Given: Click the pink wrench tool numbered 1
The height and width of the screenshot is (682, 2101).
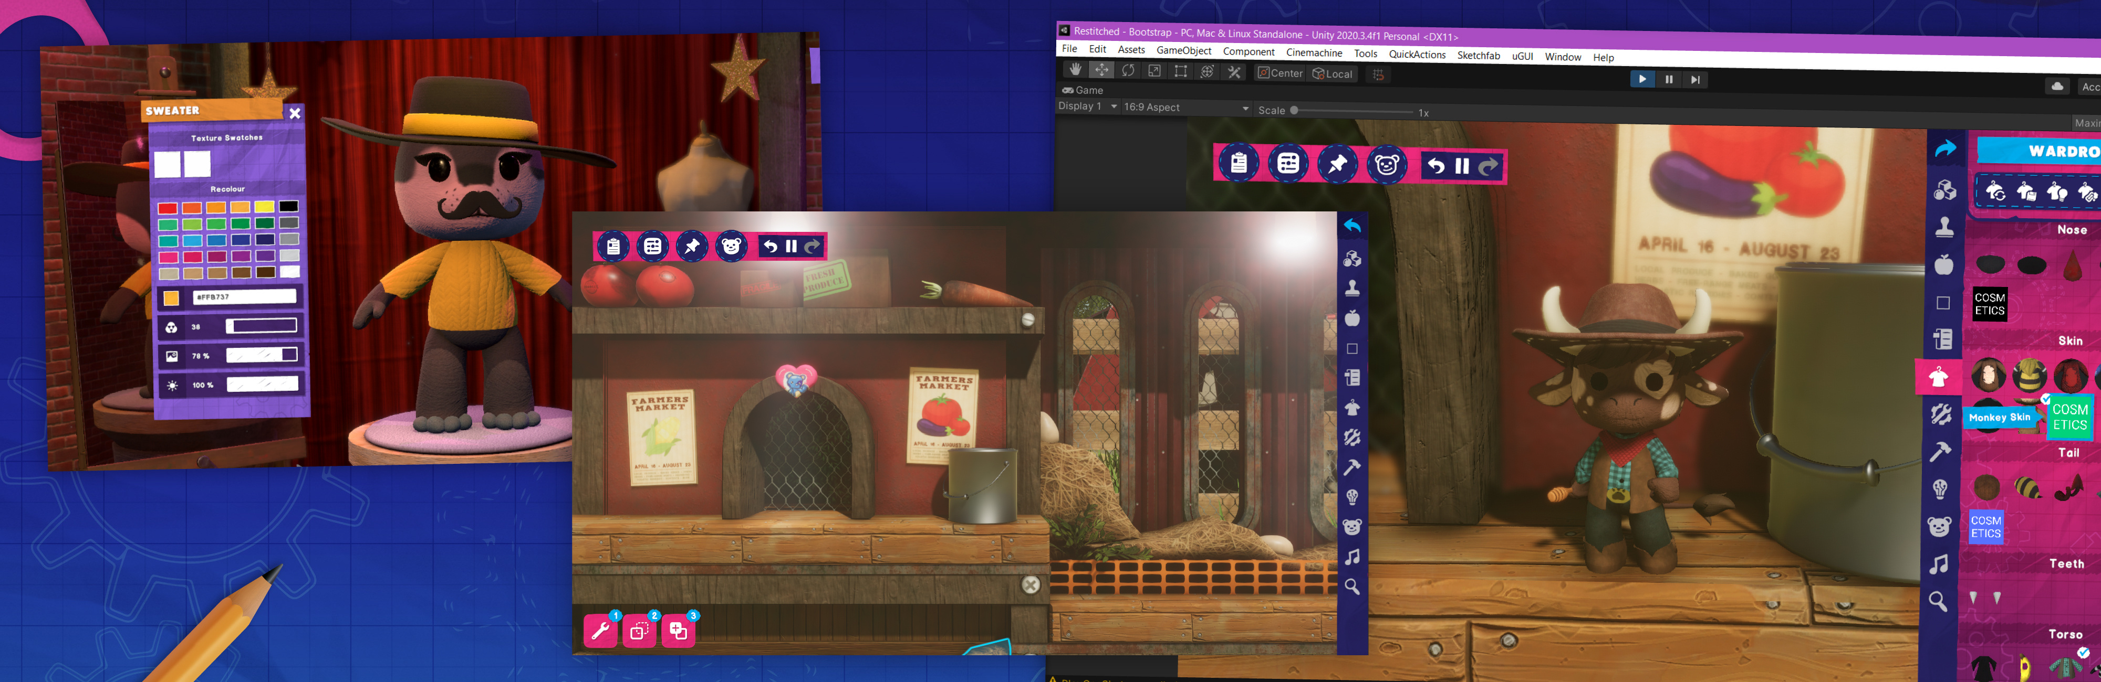Looking at the screenshot, I should (x=600, y=631).
